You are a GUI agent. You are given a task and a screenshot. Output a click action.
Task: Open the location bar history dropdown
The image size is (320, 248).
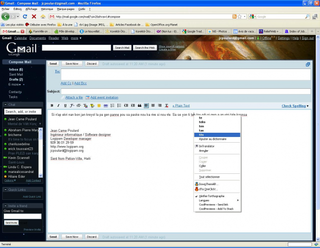coord(244,17)
